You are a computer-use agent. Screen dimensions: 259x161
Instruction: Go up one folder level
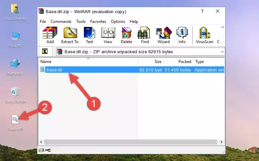pyautogui.click(x=45, y=51)
